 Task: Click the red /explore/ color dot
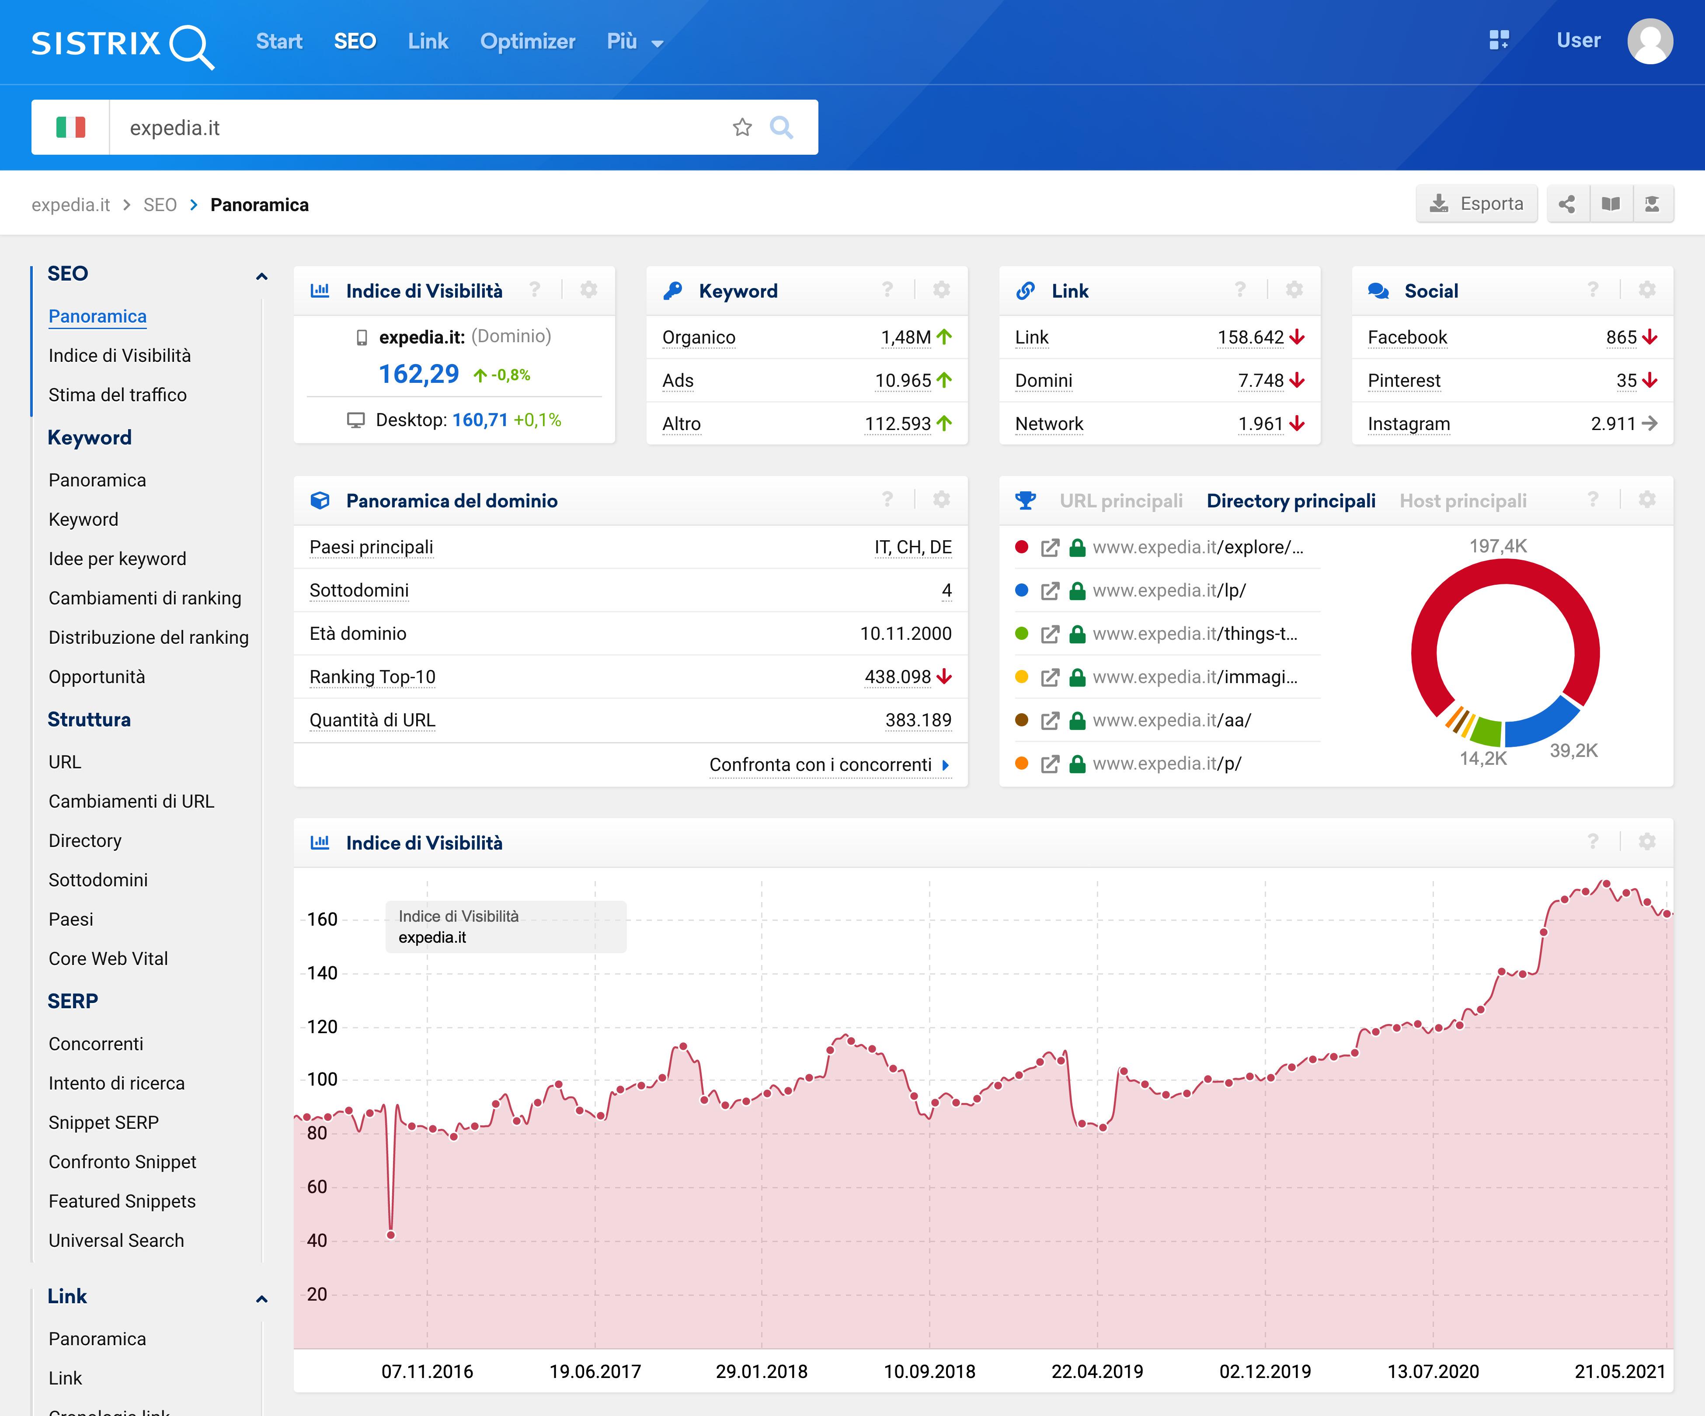pyautogui.click(x=1022, y=547)
